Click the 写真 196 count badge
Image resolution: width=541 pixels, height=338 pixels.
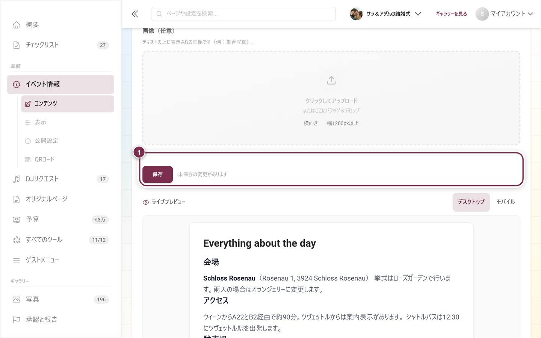coord(101,300)
